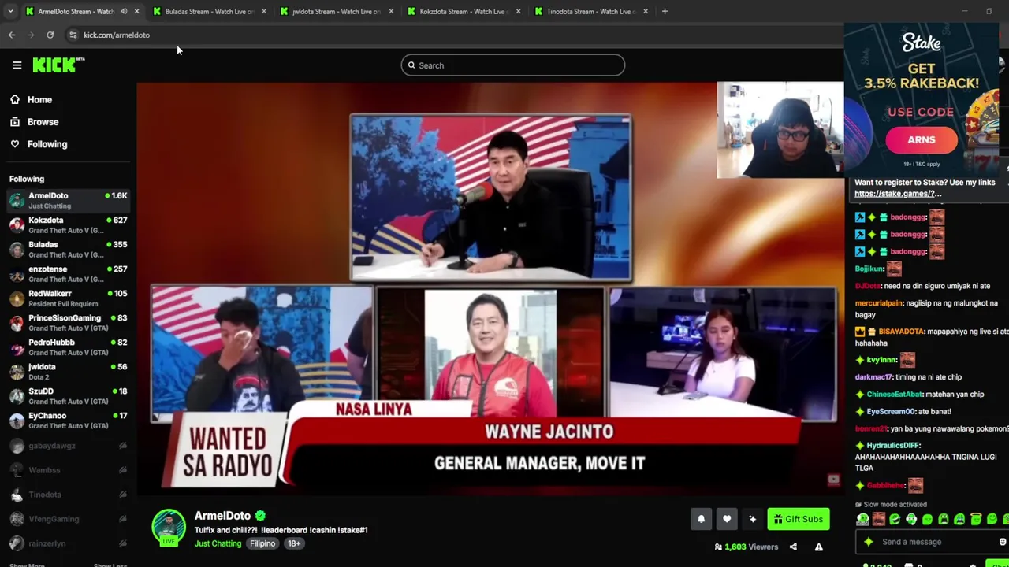Open Buladas channel in Following list

[69, 250]
